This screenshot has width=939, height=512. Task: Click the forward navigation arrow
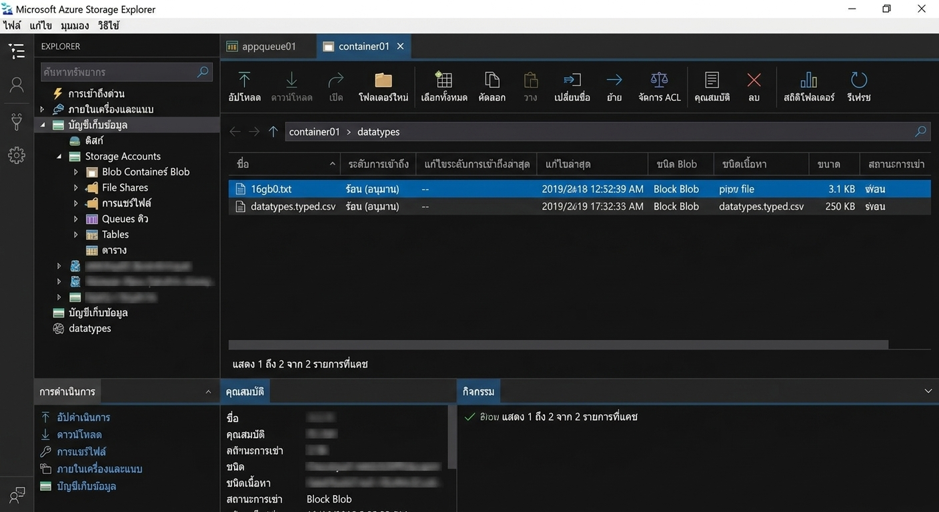pos(254,132)
